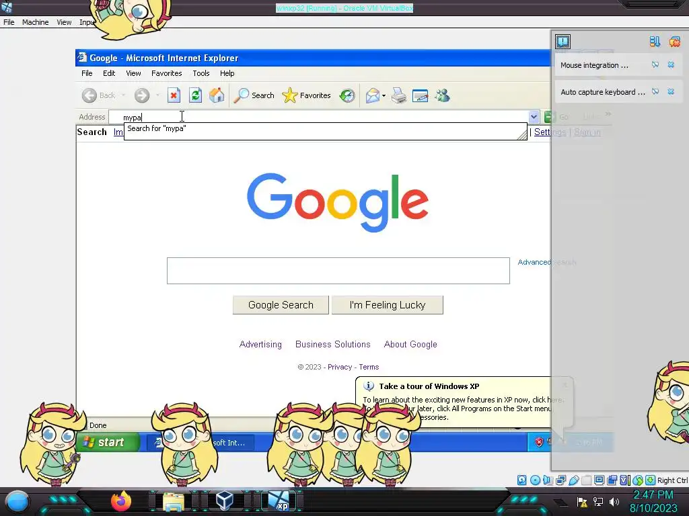The height and width of the screenshot is (516, 689).
Task: Expand the address bar dropdown arrow
Action: 534,117
